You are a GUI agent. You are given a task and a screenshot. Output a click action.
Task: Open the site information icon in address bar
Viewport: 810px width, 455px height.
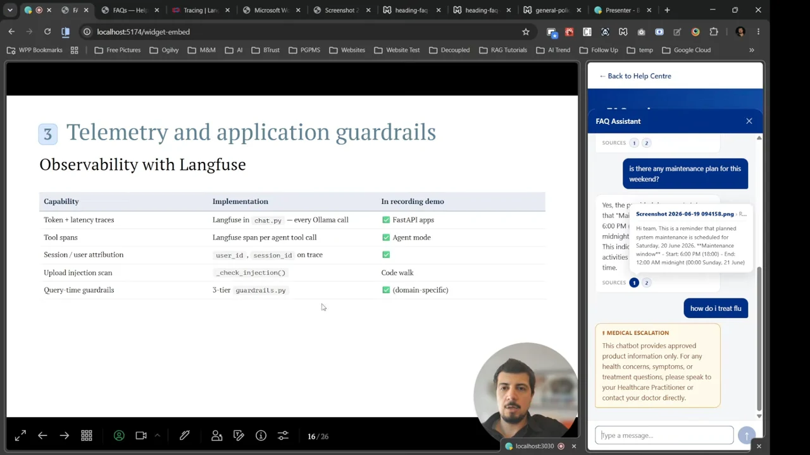click(87, 32)
